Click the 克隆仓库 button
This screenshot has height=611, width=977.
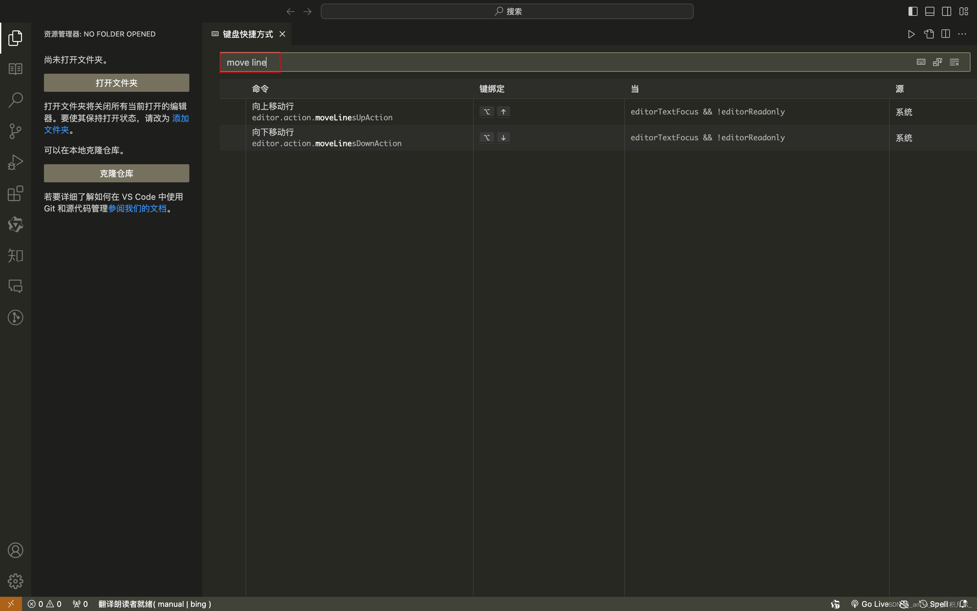coord(116,173)
